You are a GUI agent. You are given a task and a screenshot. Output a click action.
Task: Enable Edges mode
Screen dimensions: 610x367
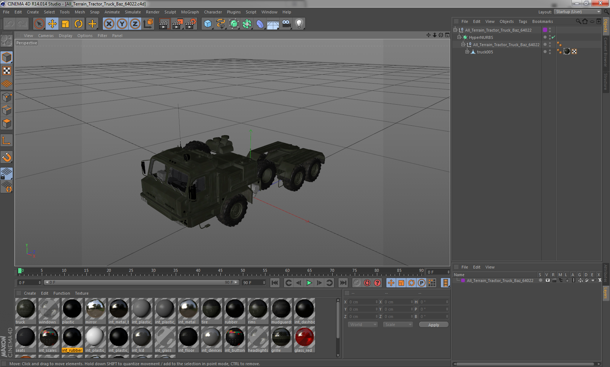pos(7,110)
